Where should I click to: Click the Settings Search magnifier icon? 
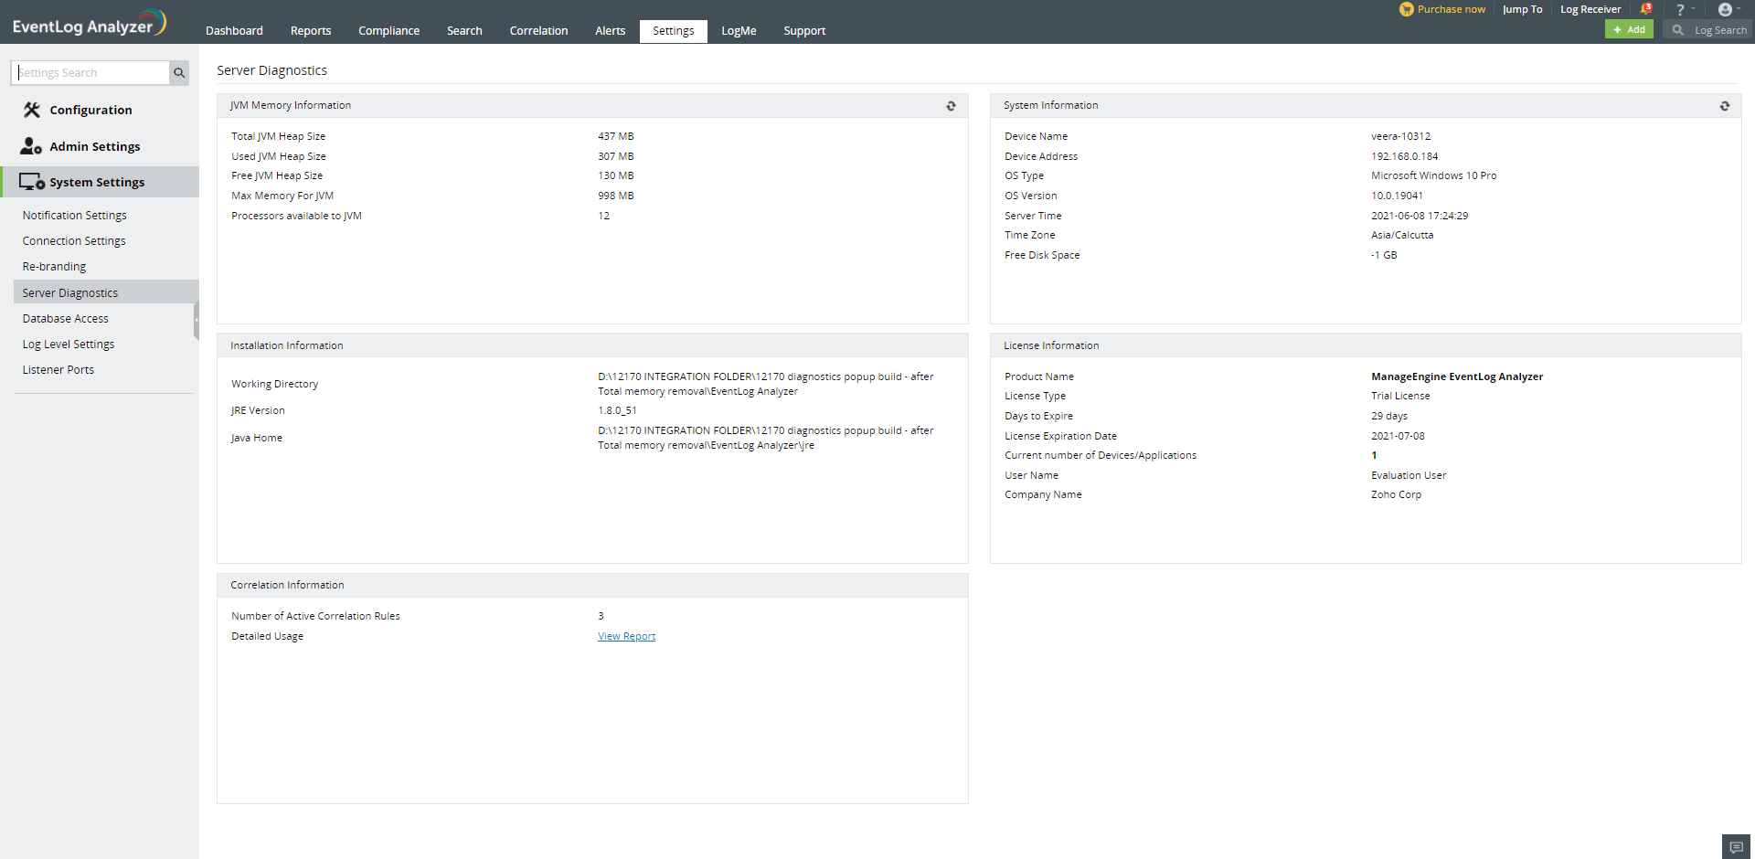(179, 73)
